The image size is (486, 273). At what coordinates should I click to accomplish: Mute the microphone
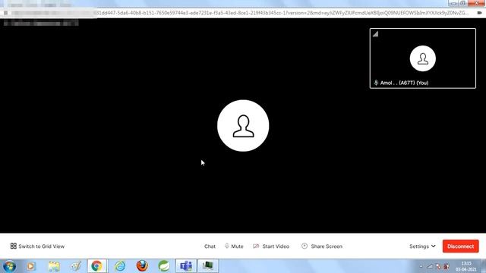pos(234,246)
